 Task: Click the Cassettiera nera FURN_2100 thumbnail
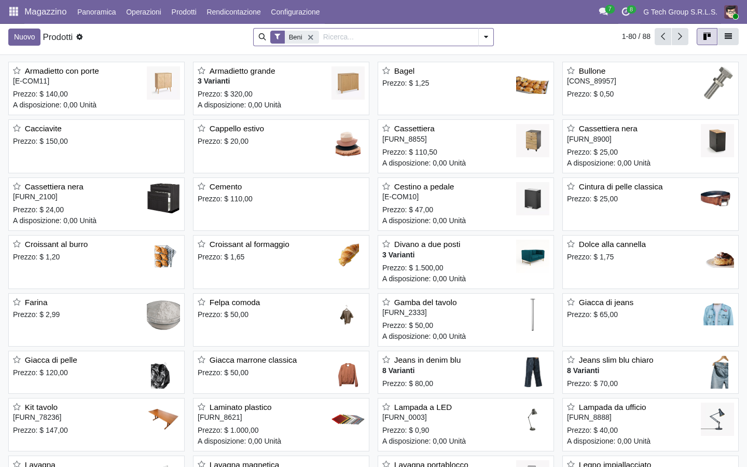tap(163, 199)
